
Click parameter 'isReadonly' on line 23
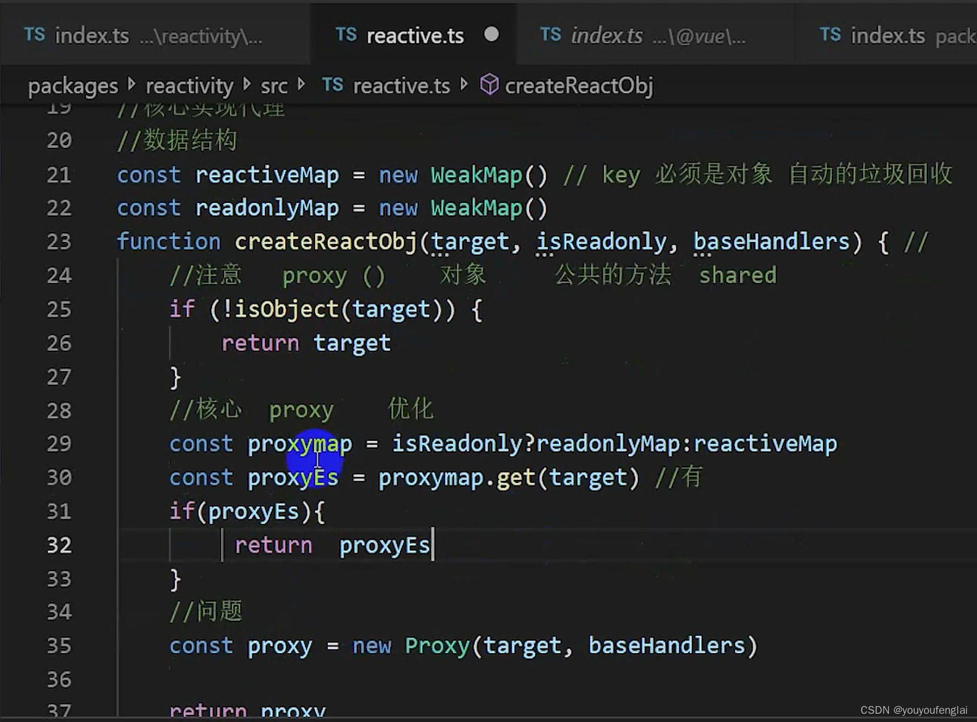(602, 242)
